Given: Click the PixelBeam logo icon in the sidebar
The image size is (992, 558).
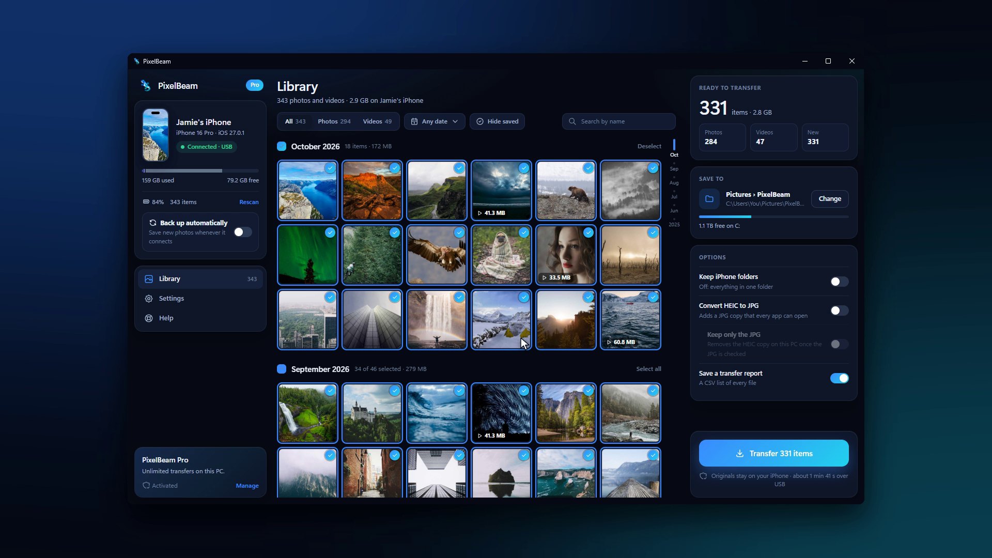Looking at the screenshot, I should 146,86.
